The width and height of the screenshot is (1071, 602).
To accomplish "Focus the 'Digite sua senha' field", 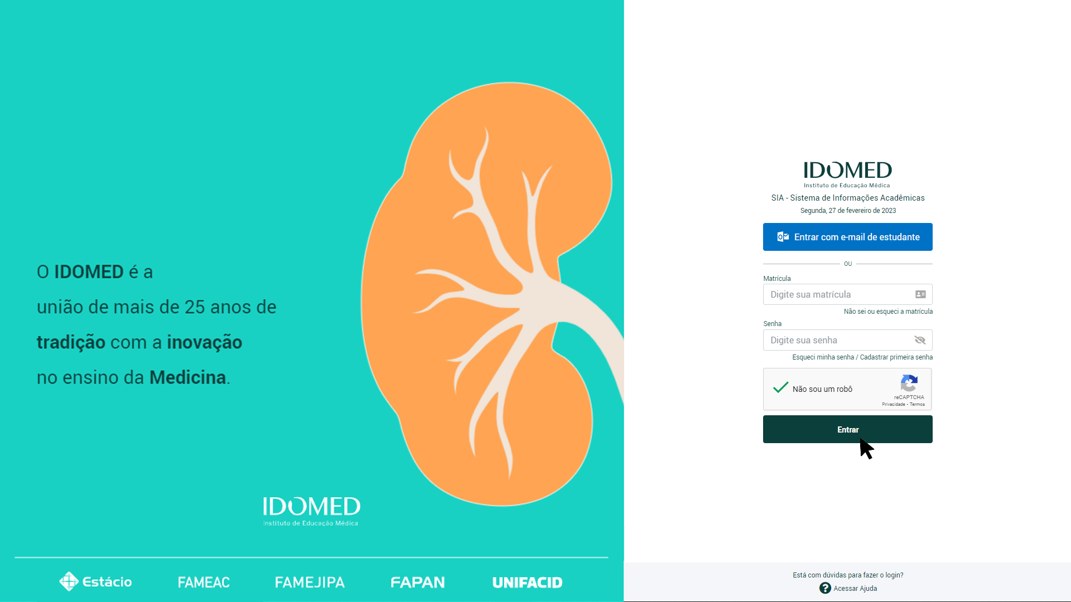I will pyautogui.click(x=847, y=340).
